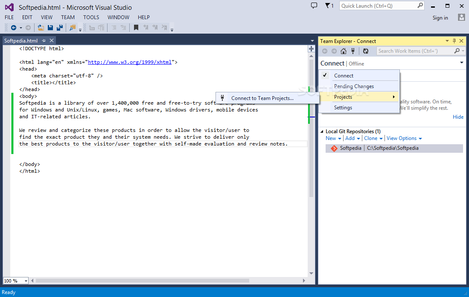
Task: Click the editor split window handle icon
Action: coord(311,49)
